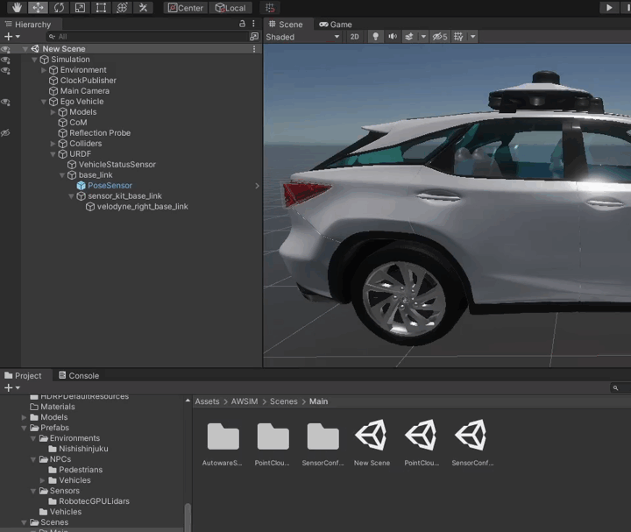Toggle visibility of New Scene row
The image size is (631, 532).
point(5,49)
